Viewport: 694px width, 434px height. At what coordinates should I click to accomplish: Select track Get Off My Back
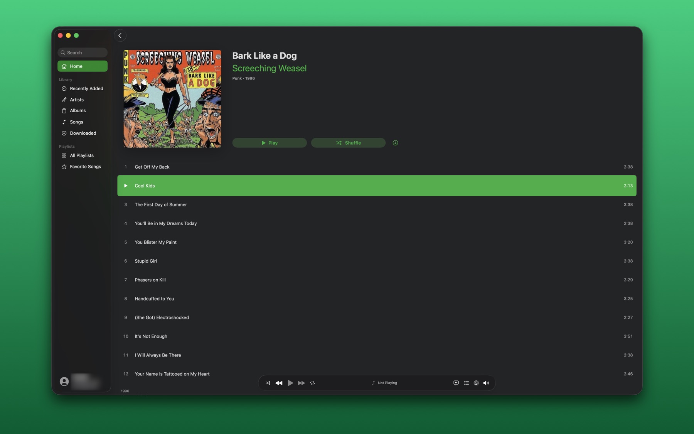coord(377,167)
